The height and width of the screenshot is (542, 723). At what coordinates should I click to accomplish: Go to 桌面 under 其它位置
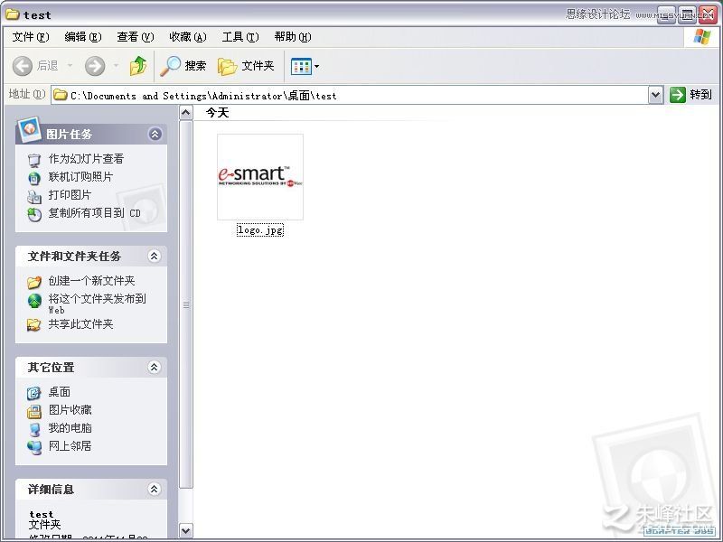(60, 392)
